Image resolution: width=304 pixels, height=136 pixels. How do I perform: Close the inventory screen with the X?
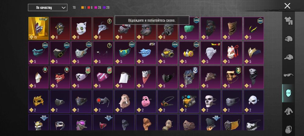287,6
